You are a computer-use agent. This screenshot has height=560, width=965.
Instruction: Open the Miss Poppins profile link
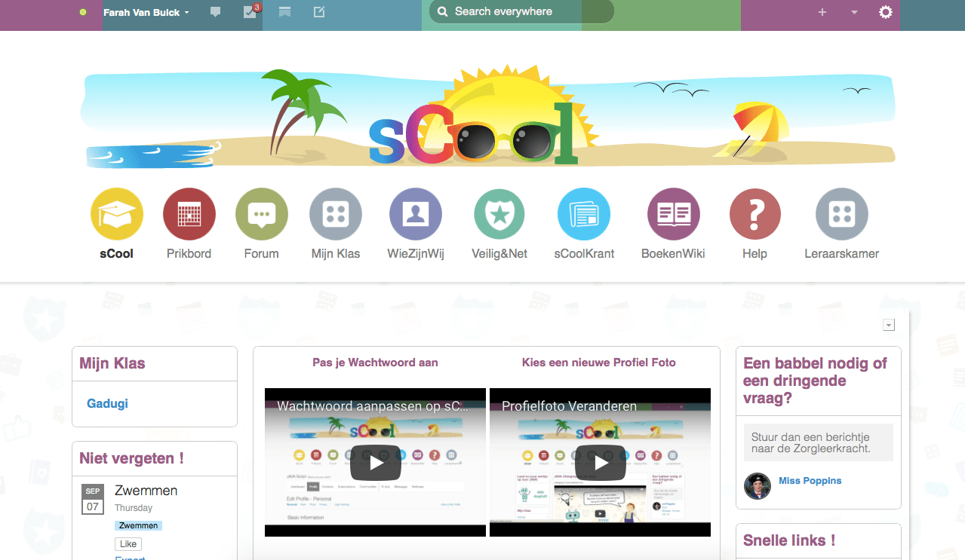coord(810,480)
